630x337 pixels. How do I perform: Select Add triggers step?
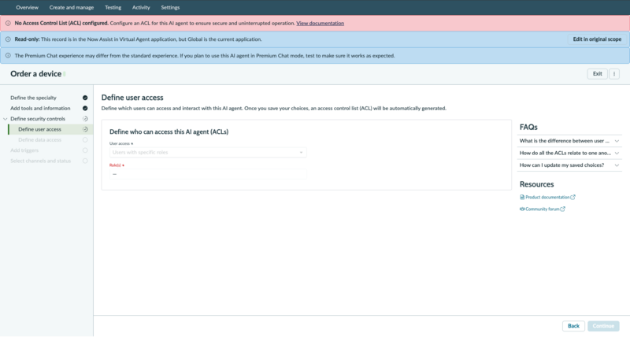coord(24,150)
